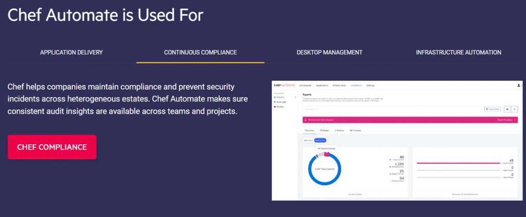Screen dimensions: 526x217
Task: Click the share report icon
Action: [x=515, y=109]
